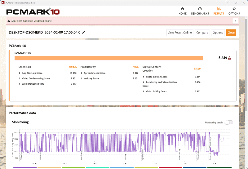Click the Monitoring heading
The image size is (248, 169).
(20, 122)
